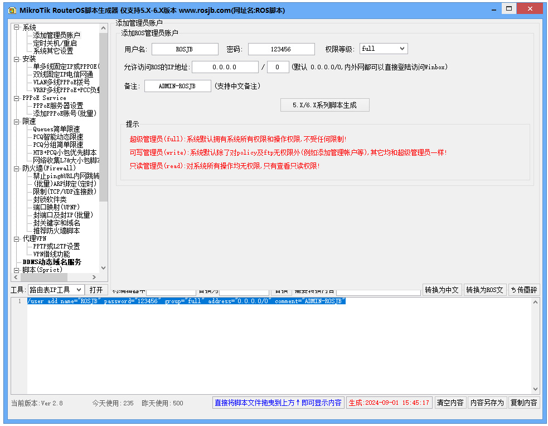Open DDNS动态域名服务 tree item
Image resolution: width=548 pixels, height=426 pixels.
(52, 262)
